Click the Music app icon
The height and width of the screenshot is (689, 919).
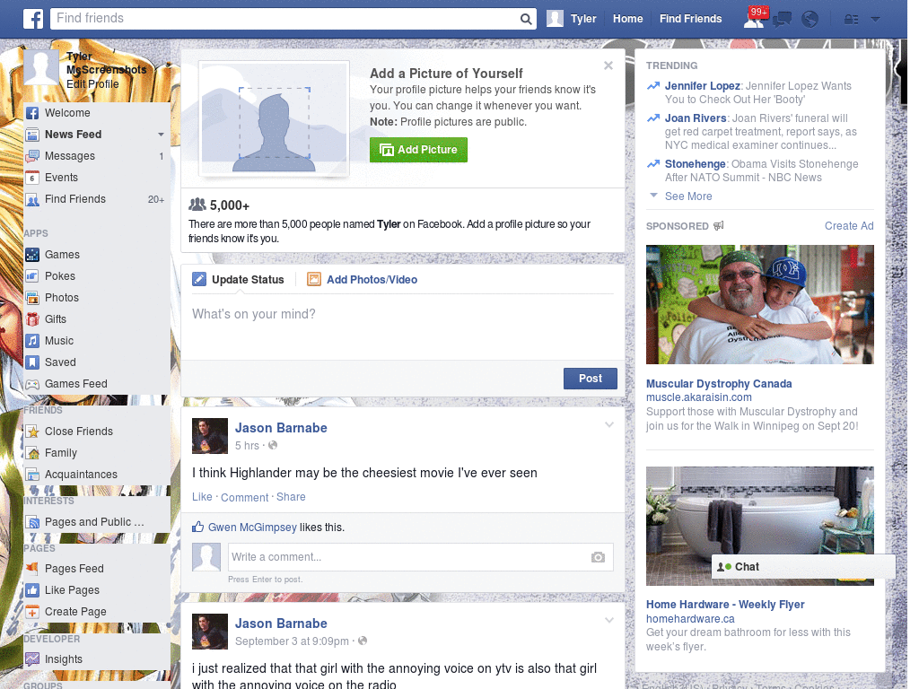click(x=33, y=341)
